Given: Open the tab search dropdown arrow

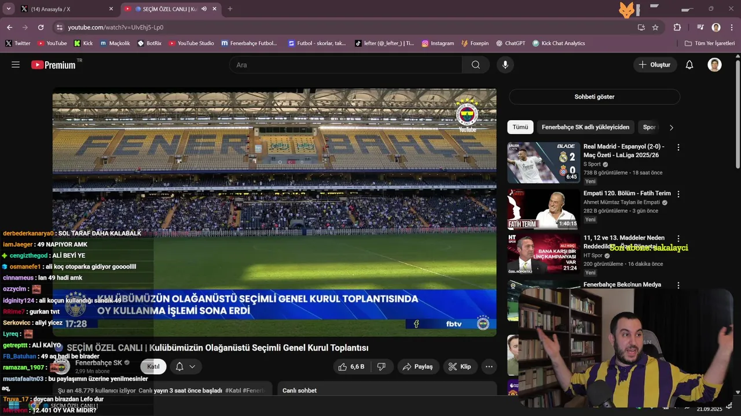Looking at the screenshot, I should [x=9, y=9].
